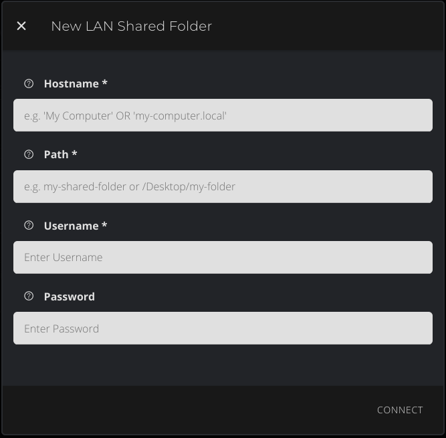Viewport: 446px width, 438px height.
Task: Open the help tooltip icon for Path
Action: [29, 154]
